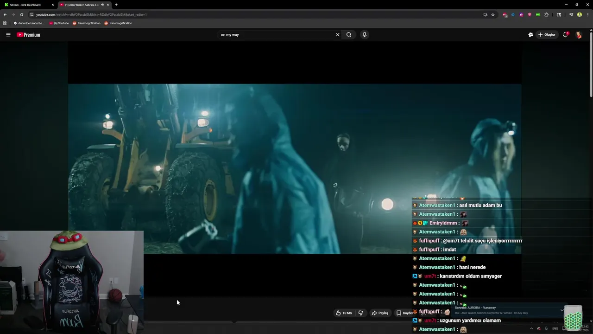Show hidden system tray icons chevron

pos(531,328)
